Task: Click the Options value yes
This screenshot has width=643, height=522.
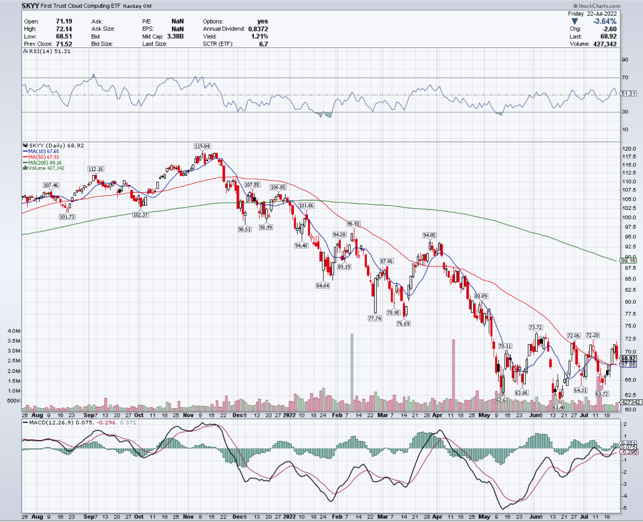Action: [x=263, y=21]
